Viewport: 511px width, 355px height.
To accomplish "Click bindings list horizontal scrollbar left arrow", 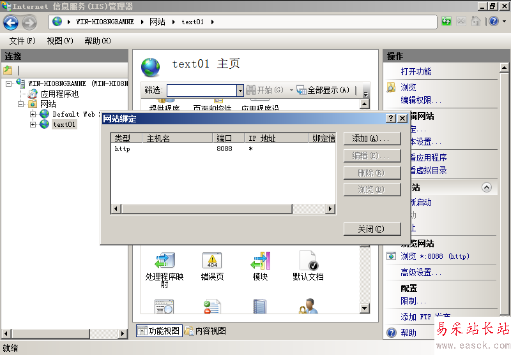I will tap(116, 208).
